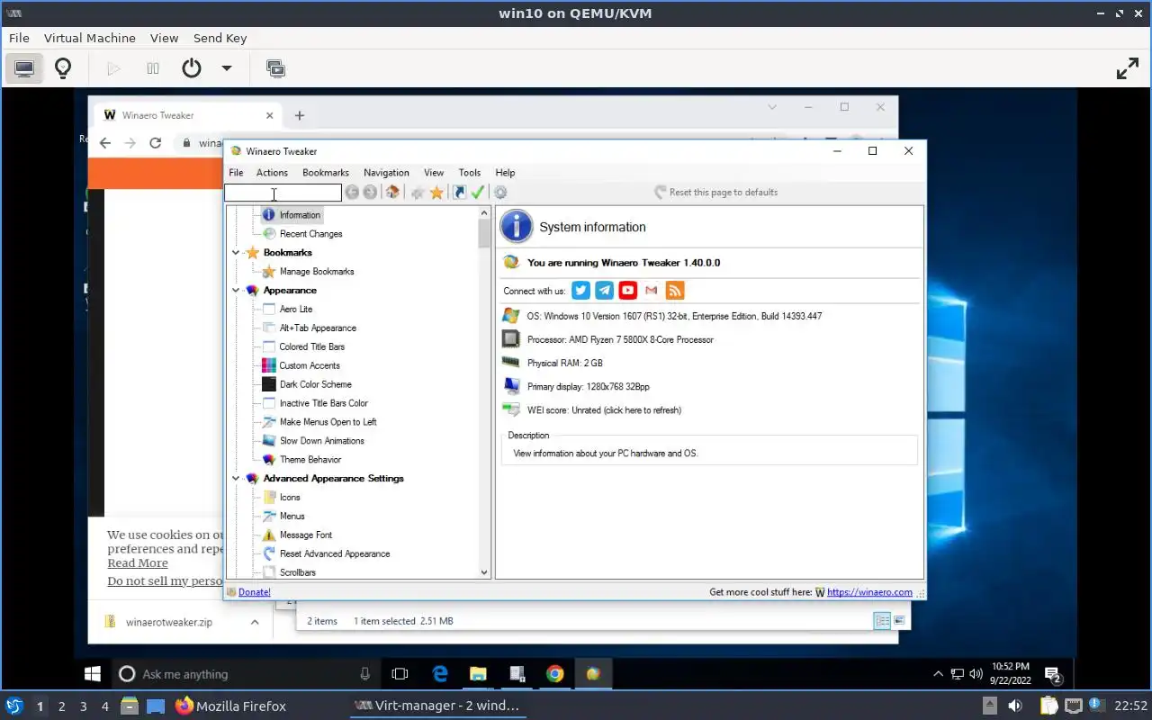Click the Donate! link
This screenshot has width=1152, height=720.
[255, 592]
